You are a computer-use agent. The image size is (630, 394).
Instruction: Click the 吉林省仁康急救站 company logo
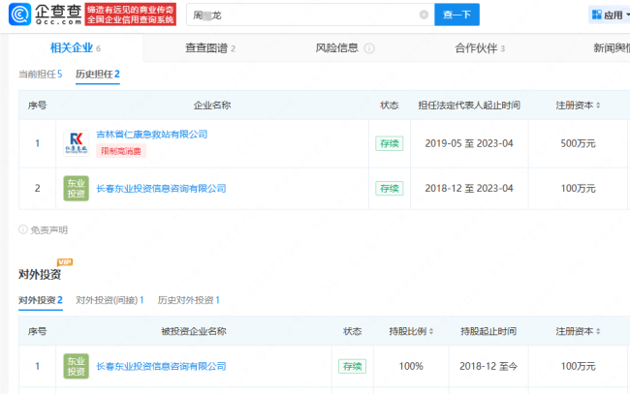pos(76,143)
